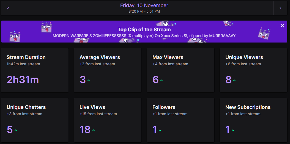The width and height of the screenshot is (290, 144).
Task: Open the Friday, 10 November date selector
Action: click(144, 5)
